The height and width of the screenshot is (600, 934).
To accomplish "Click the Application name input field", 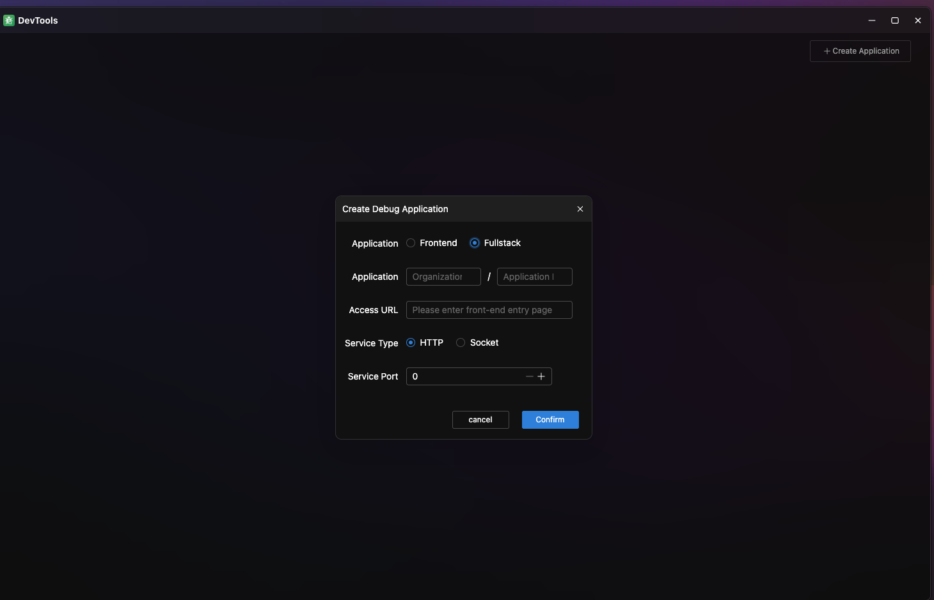I will [534, 276].
